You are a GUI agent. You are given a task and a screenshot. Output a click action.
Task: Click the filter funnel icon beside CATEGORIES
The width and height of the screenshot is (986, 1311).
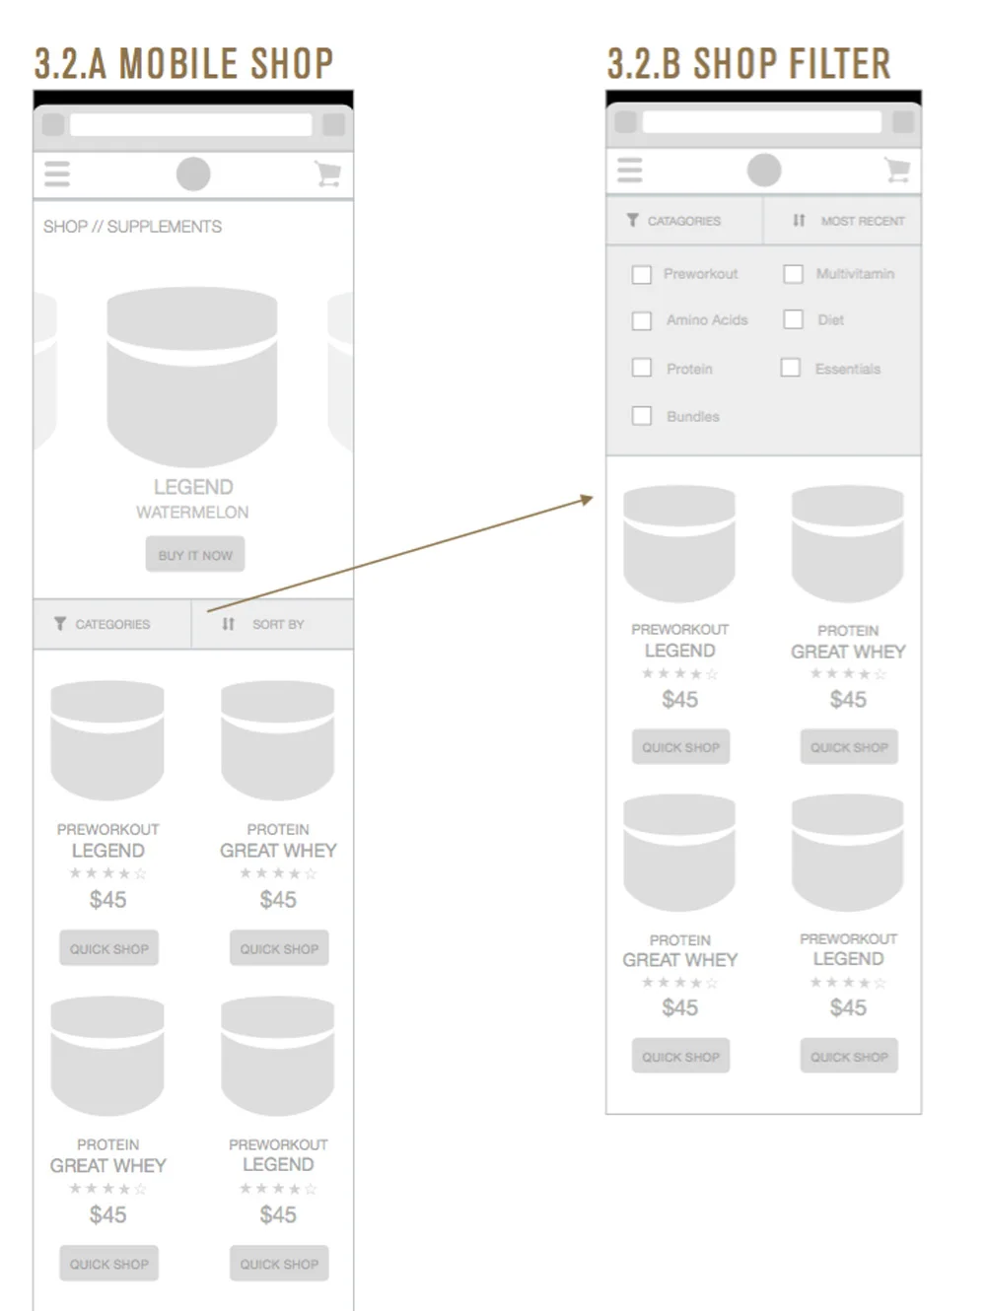[60, 624]
